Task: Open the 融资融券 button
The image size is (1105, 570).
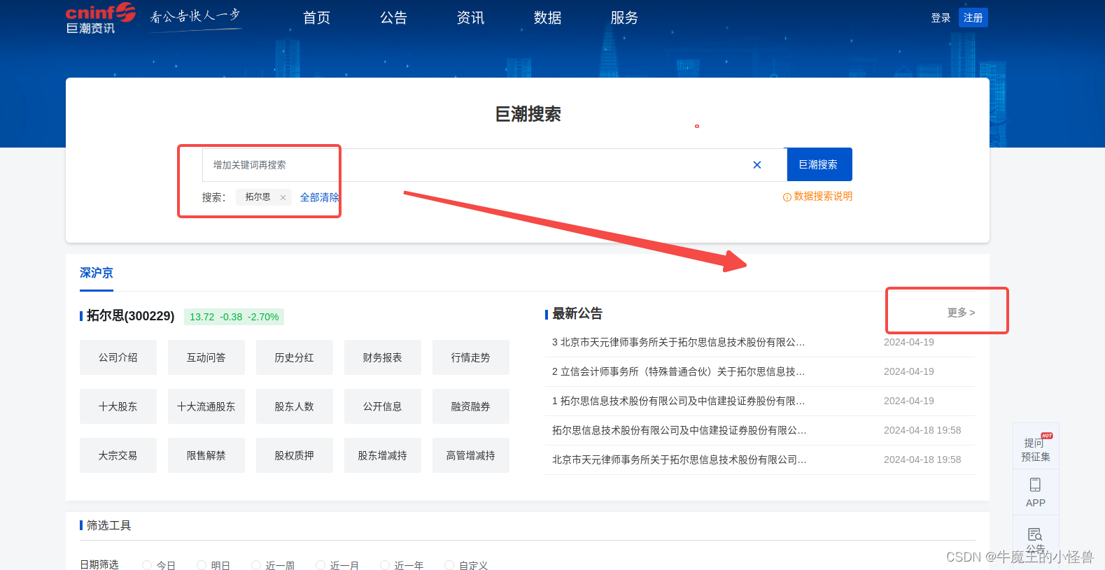Action: pyautogui.click(x=471, y=406)
